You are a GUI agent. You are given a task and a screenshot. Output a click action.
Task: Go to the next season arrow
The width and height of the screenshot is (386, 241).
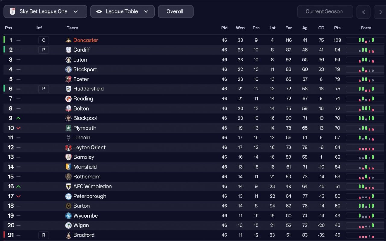(x=380, y=12)
